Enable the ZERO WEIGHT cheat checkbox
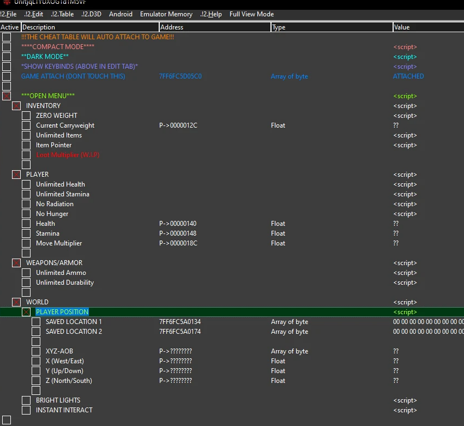 pos(26,116)
